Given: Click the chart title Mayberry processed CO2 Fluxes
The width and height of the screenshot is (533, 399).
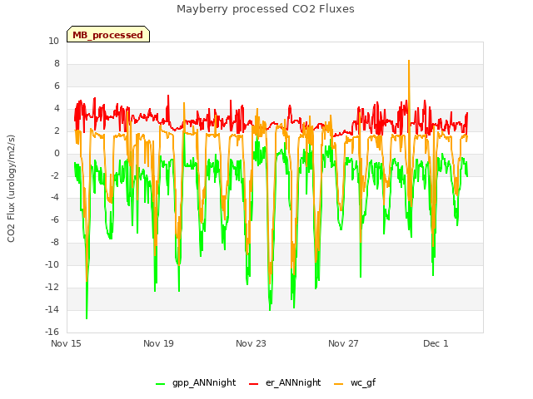Looking at the screenshot, I should pyautogui.click(x=266, y=9).
